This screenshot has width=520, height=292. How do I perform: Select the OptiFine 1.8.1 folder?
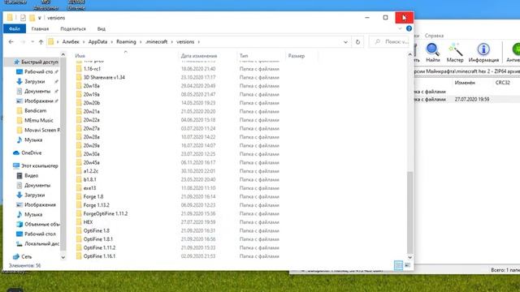tap(97, 239)
